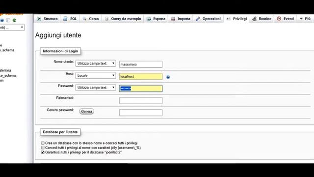Click the localhost host field
This screenshot has width=314, height=177.
[x=141, y=77]
